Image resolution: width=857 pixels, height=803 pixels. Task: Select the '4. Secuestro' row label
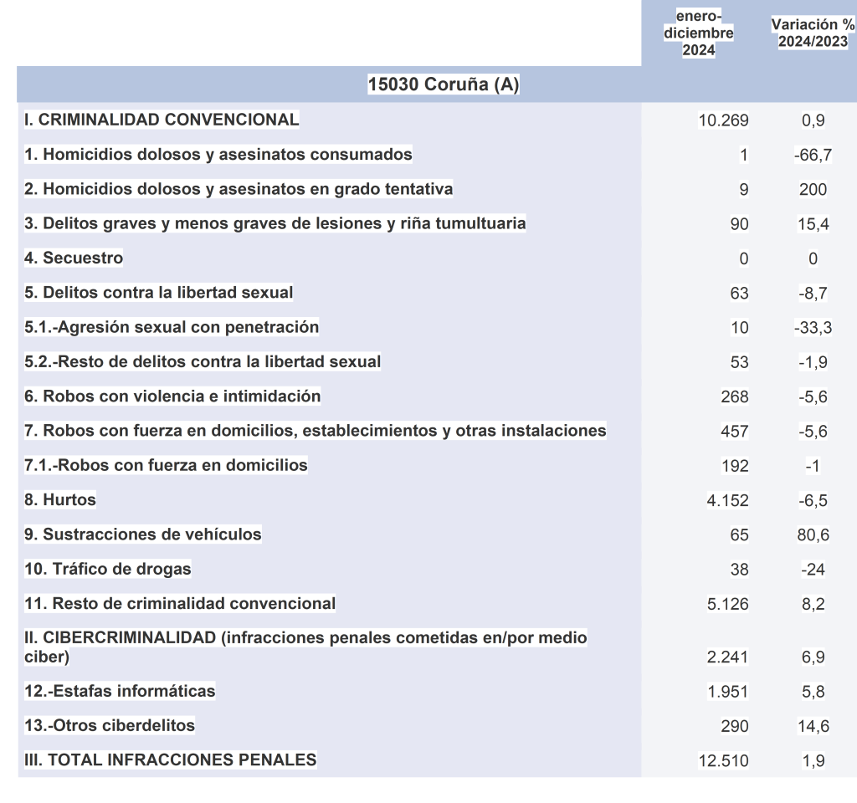(74, 258)
